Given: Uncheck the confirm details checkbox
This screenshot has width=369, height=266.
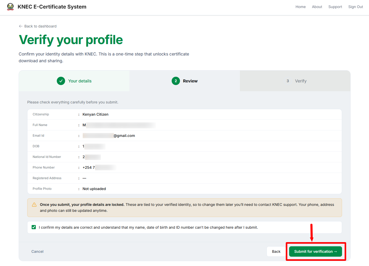Looking at the screenshot, I should 34,227.
